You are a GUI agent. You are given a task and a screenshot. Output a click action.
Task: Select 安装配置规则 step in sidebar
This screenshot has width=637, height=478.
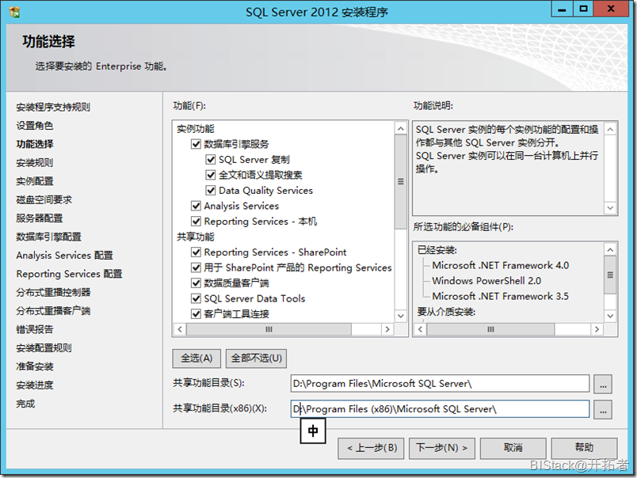click(44, 348)
